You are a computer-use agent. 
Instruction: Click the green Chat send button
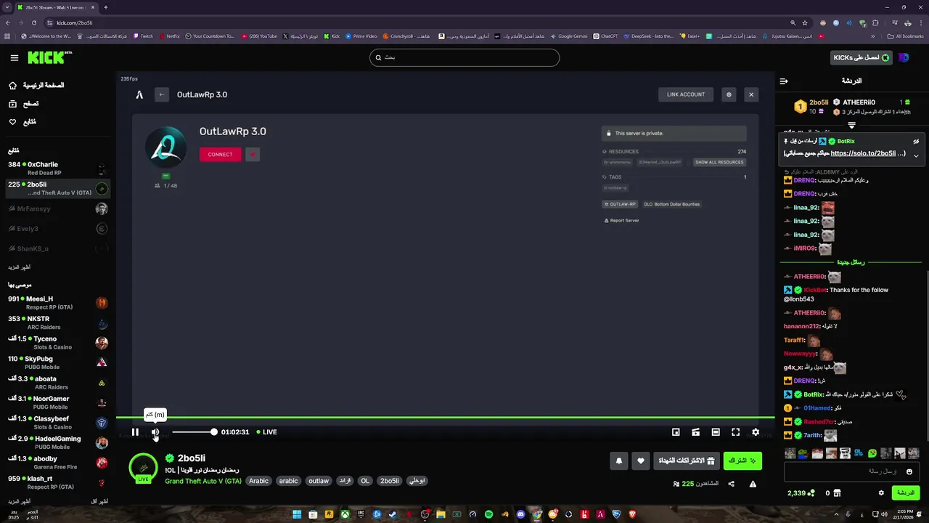pos(906,492)
